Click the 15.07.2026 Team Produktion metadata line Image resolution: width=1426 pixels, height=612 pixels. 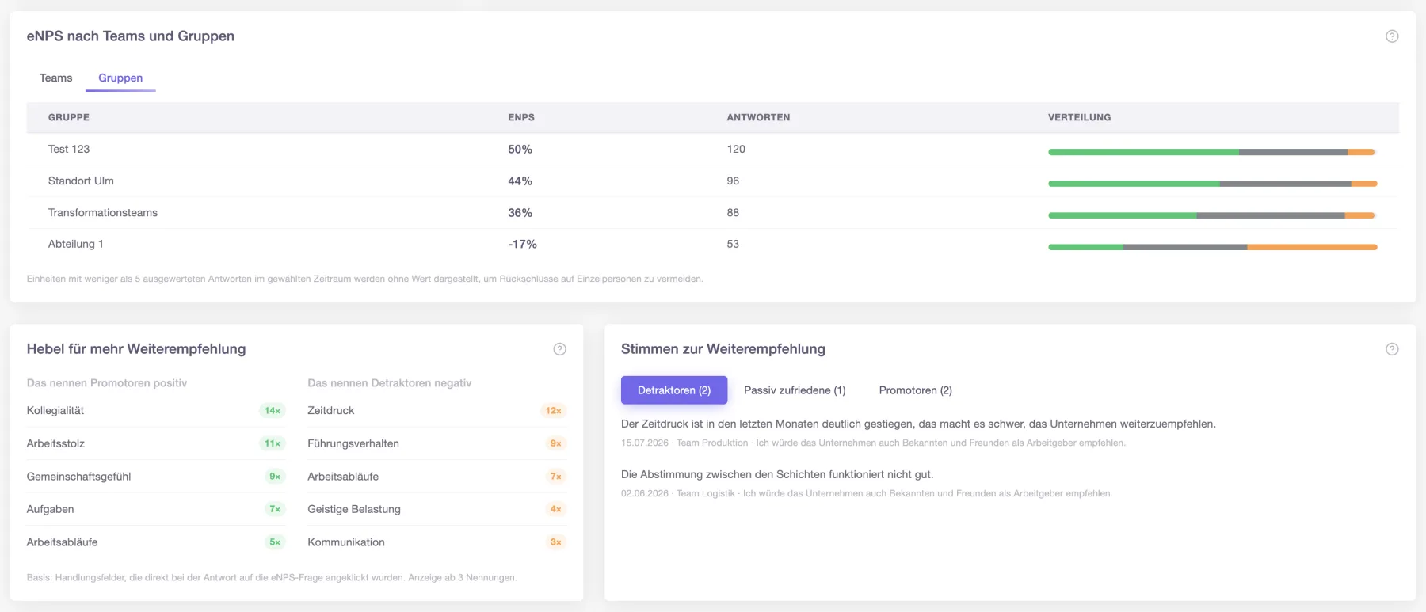tap(873, 443)
